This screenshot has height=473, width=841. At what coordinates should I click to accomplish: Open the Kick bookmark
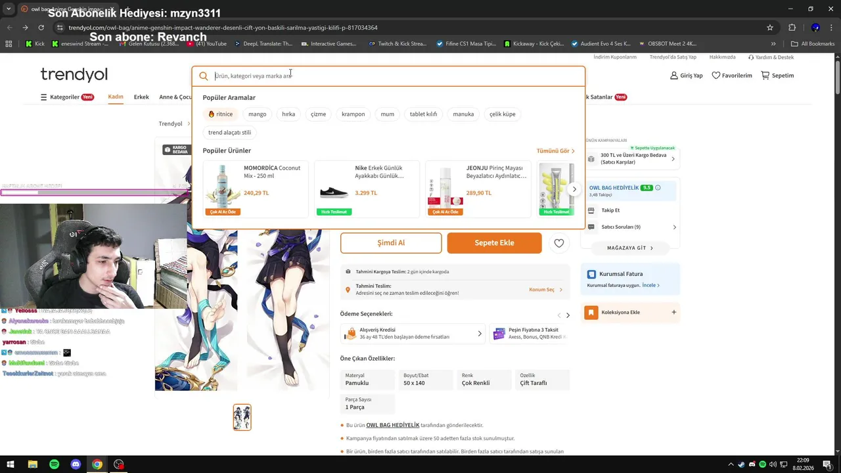tap(35, 44)
